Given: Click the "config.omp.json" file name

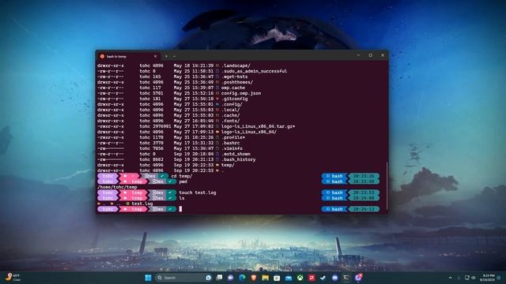Looking at the screenshot, I should point(241,93).
